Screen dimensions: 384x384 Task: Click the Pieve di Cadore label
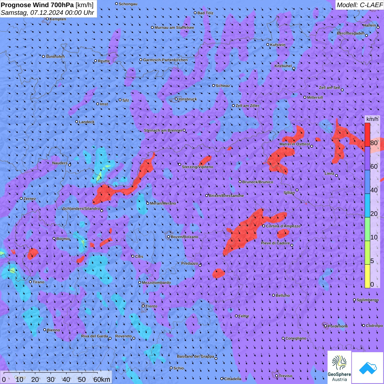275,243
